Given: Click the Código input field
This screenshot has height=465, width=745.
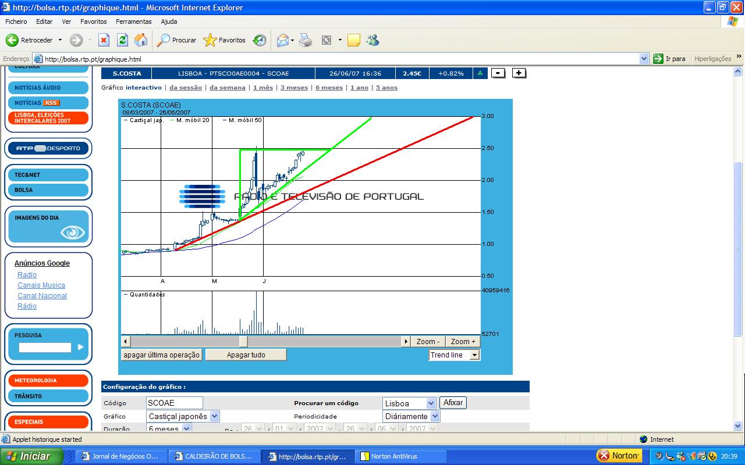Looking at the screenshot, I should pyautogui.click(x=174, y=403).
